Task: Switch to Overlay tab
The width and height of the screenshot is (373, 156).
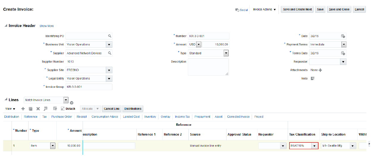Action: (166, 117)
